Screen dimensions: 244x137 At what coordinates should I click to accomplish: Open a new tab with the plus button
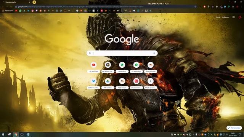(x=34, y=2)
